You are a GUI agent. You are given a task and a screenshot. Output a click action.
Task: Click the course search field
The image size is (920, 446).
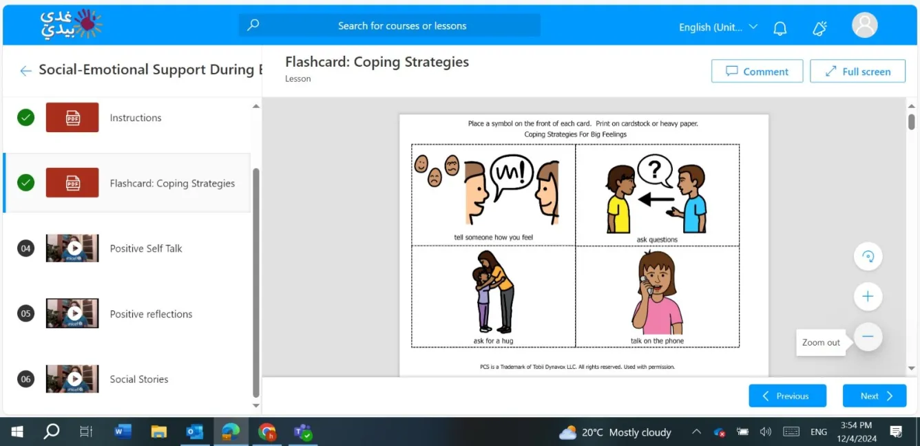[x=402, y=25]
